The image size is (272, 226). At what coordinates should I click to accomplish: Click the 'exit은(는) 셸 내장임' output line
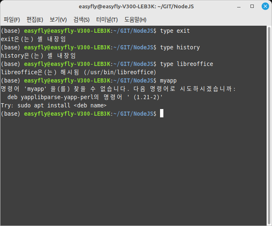(33, 39)
